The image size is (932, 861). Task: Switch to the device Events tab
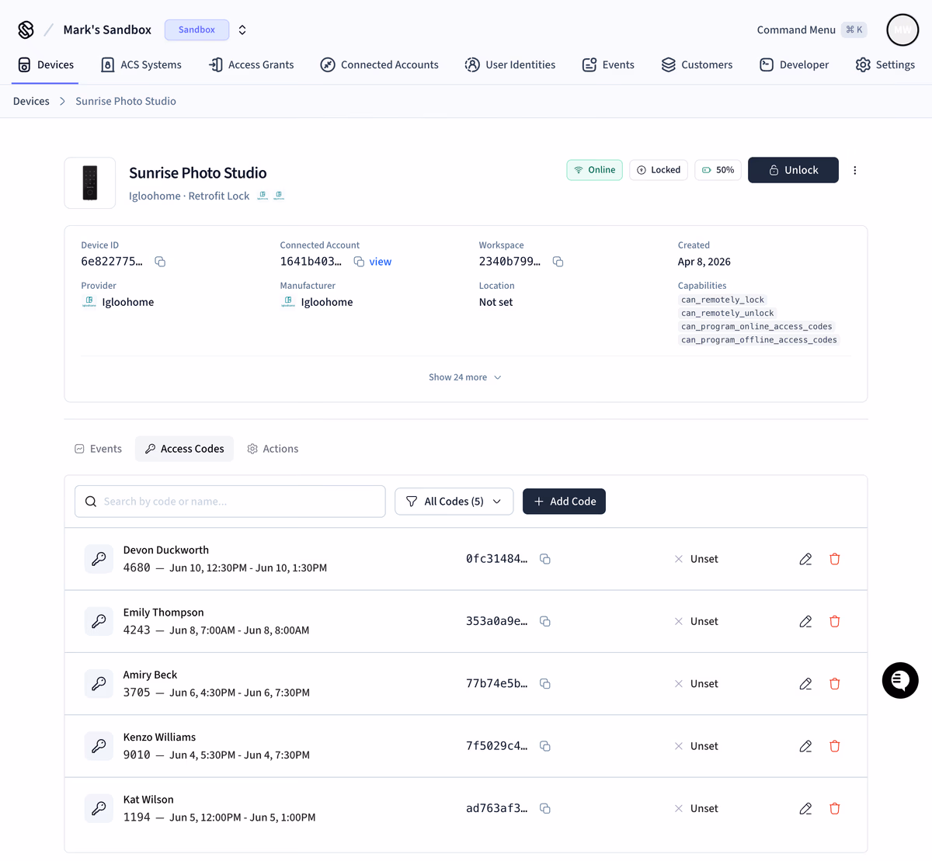tap(98, 449)
